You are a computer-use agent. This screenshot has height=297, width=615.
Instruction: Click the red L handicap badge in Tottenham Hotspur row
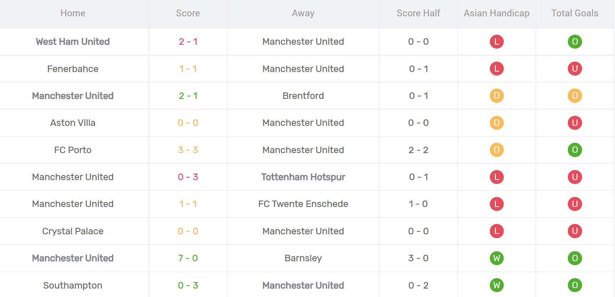tap(496, 177)
